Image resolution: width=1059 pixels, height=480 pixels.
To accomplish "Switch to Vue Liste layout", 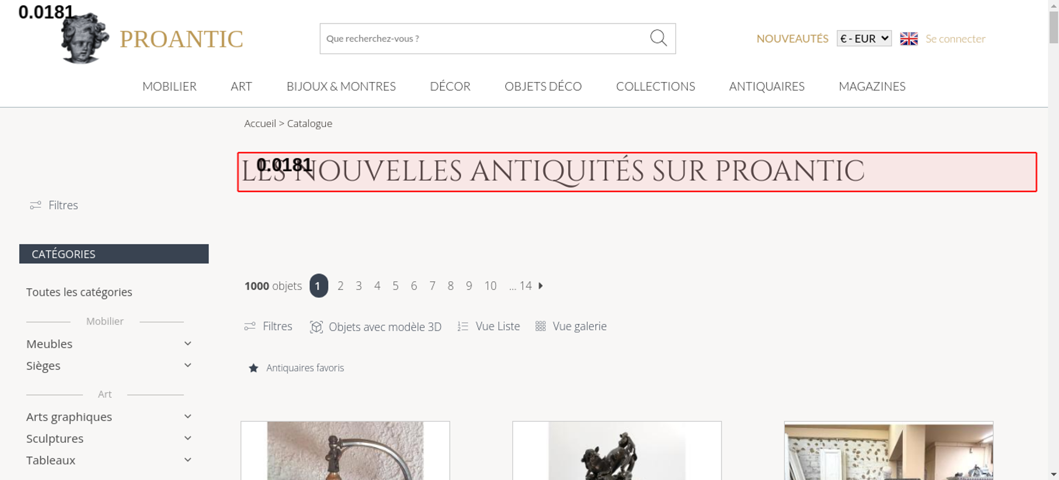I will coord(489,326).
